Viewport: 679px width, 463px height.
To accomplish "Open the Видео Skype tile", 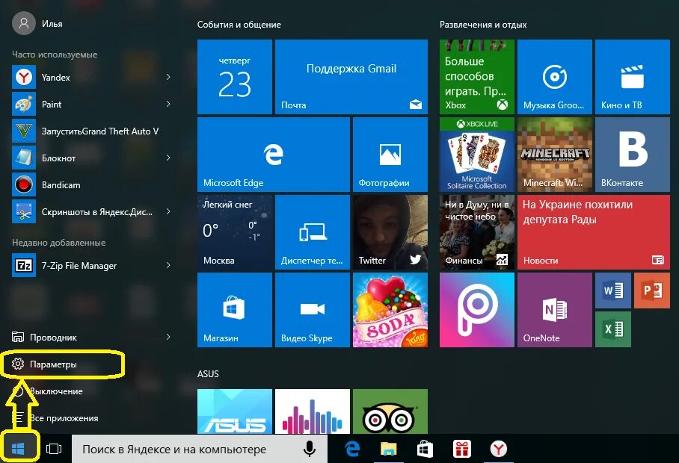I will coord(313,309).
